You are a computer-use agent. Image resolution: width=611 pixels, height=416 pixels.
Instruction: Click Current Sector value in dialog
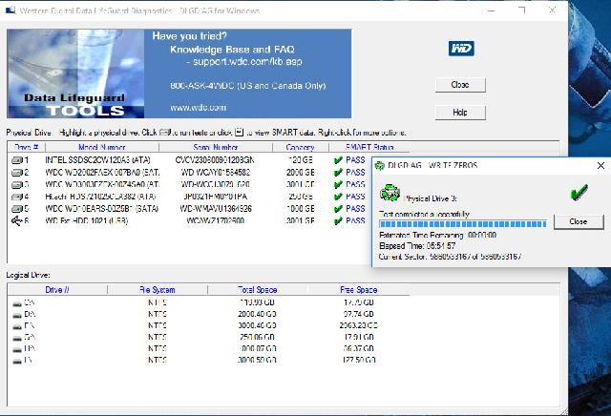click(475, 257)
